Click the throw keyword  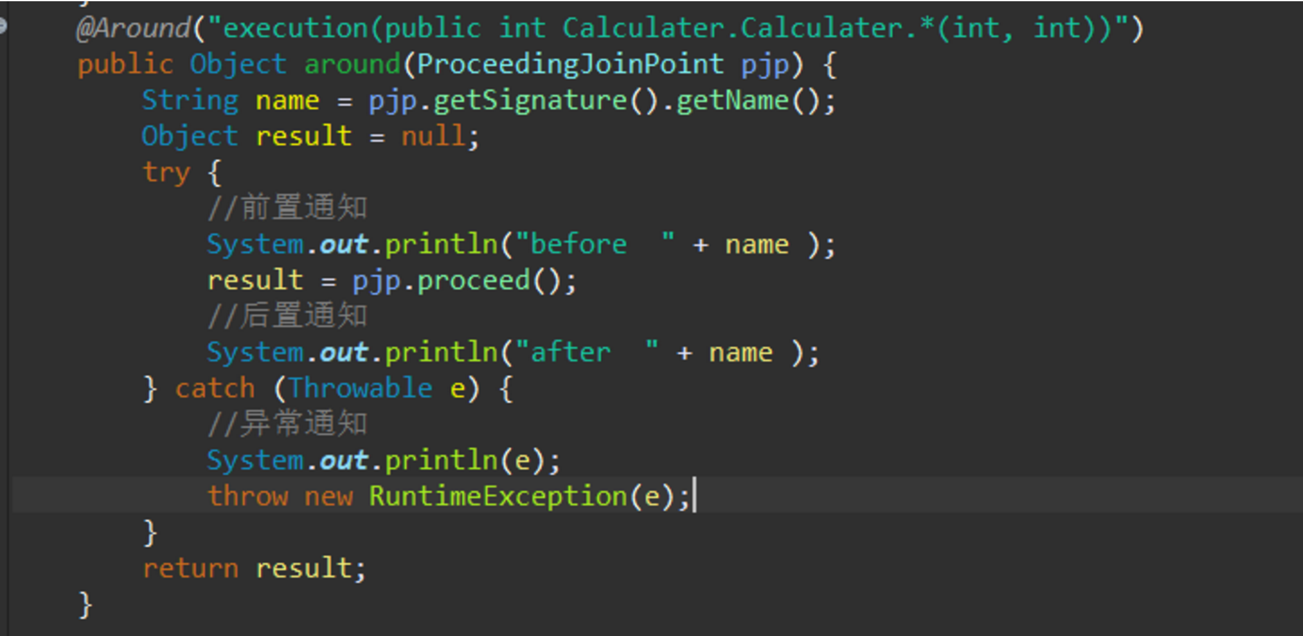click(x=248, y=497)
